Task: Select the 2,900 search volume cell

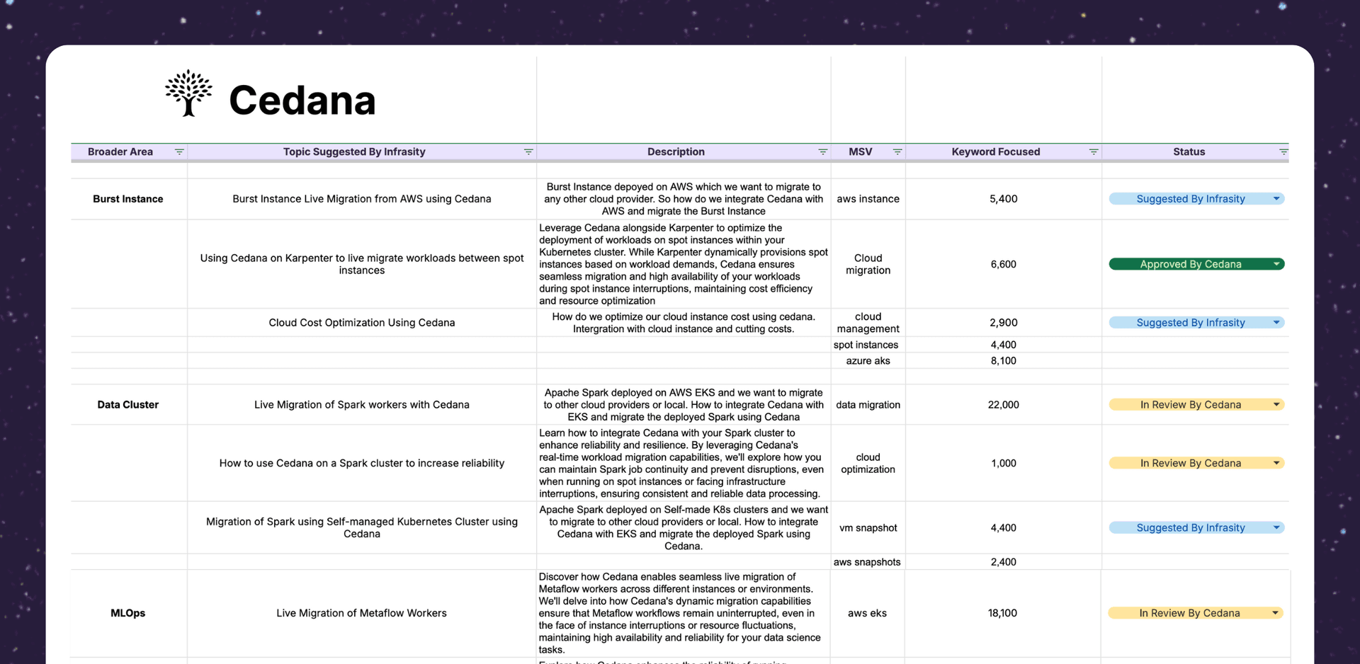Action: [x=1003, y=323]
